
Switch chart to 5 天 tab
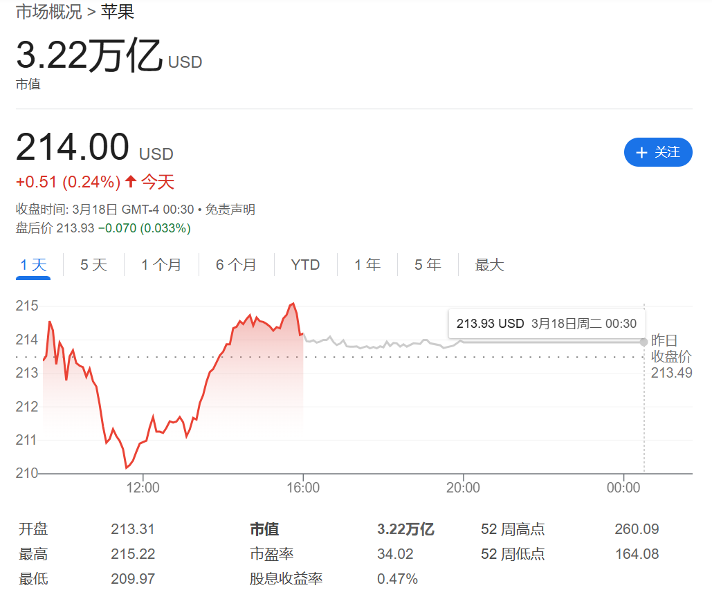point(93,265)
